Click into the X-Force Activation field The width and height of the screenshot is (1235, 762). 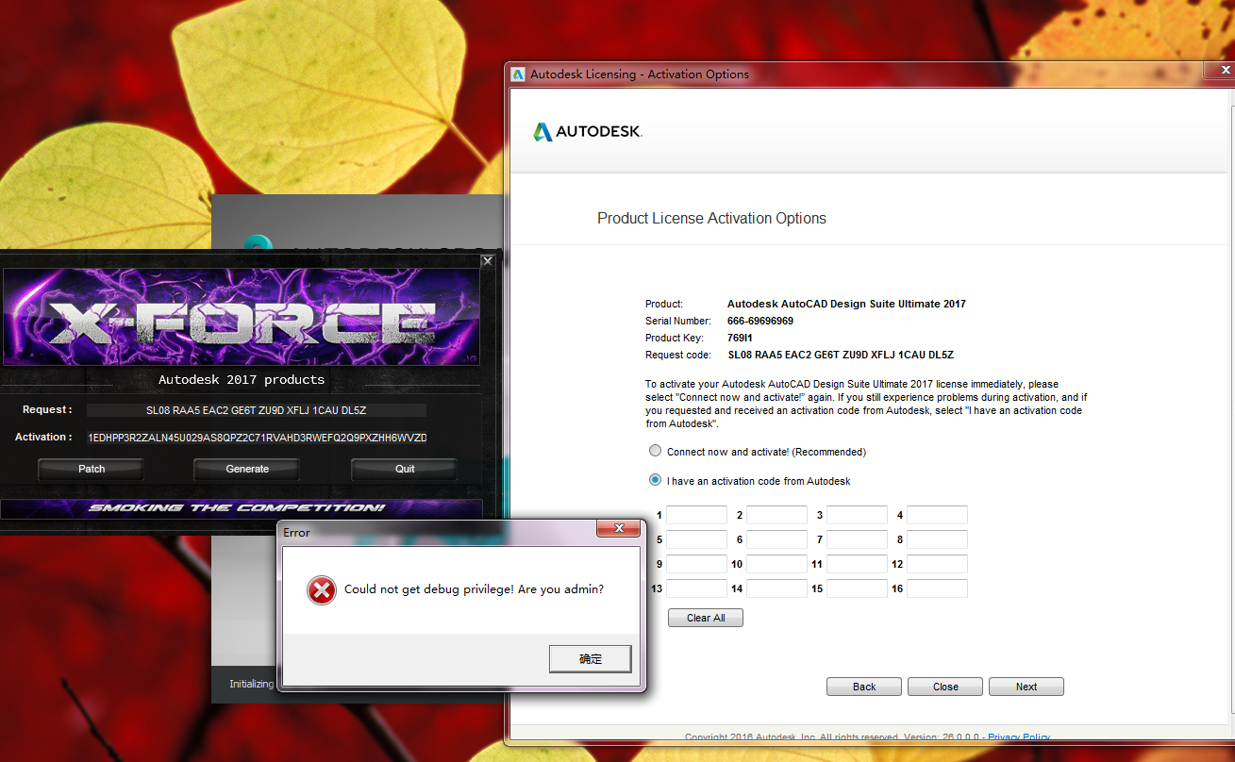tap(257, 438)
